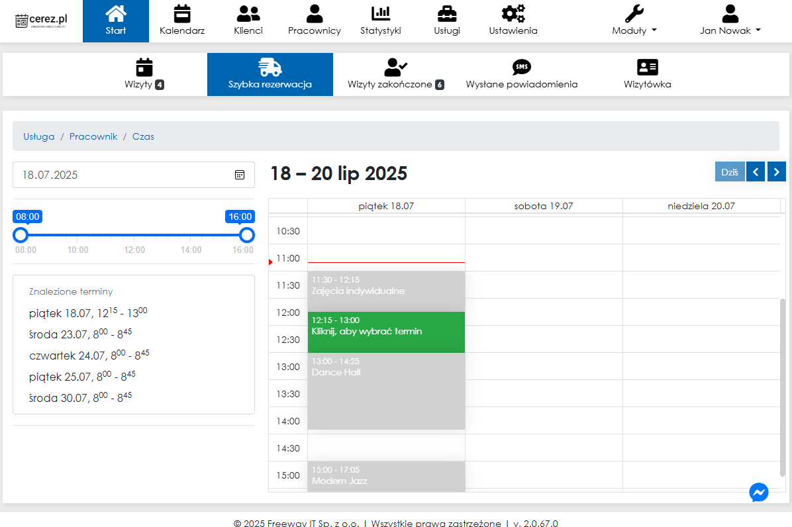This screenshot has height=527, width=792.
Task: Click calendar picker icon in date field
Action: pos(240,175)
